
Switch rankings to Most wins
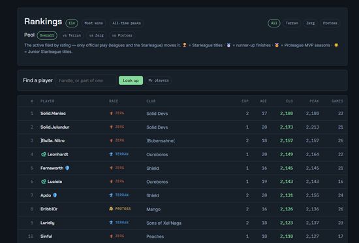tap(93, 23)
